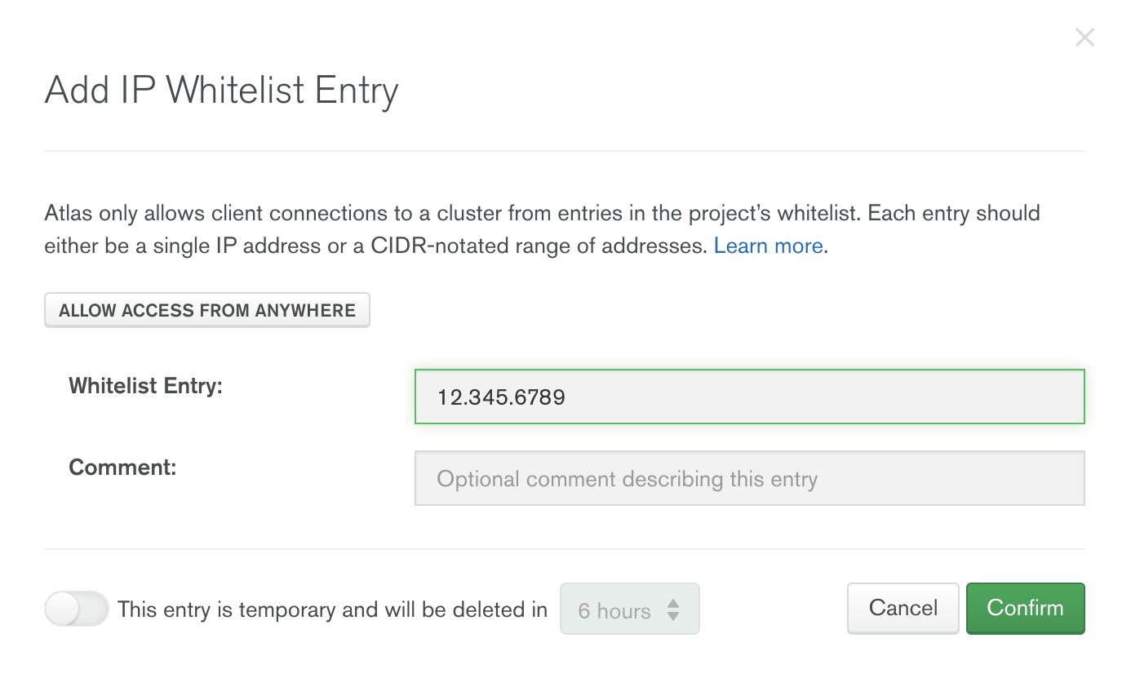Screen dimensions: 1131x687
Task: Open the Learn more link
Action: (768, 246)
